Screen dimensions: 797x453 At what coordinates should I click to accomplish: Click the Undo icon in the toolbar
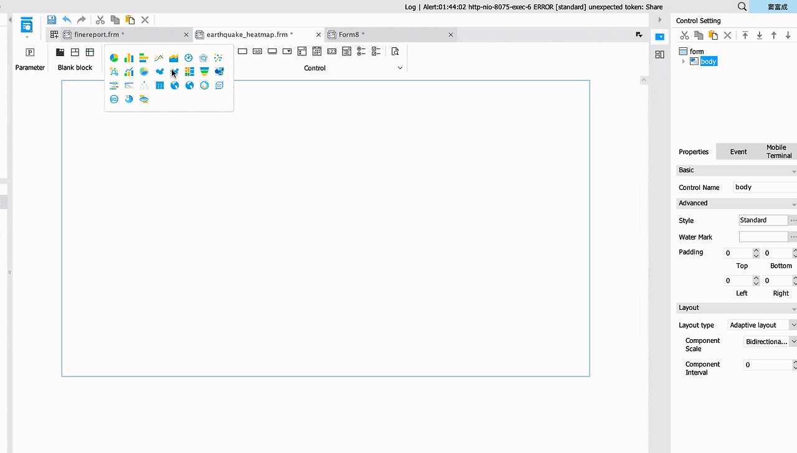click(x=67, y=19)
